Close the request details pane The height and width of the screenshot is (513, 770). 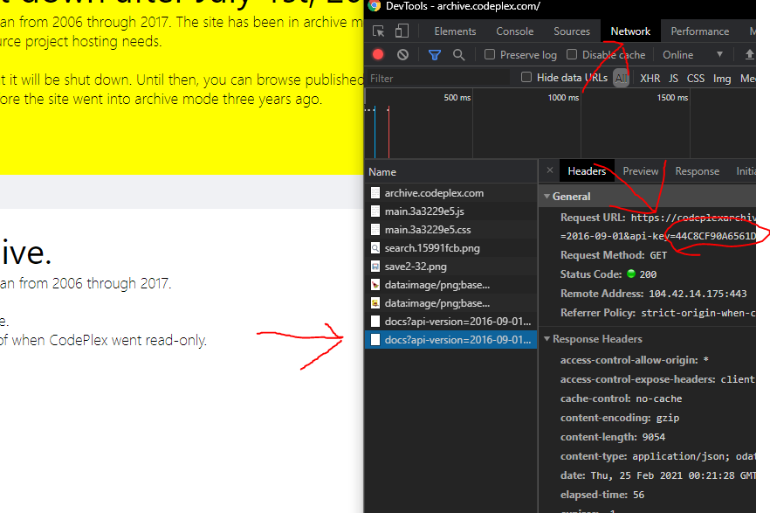(550, 170)
